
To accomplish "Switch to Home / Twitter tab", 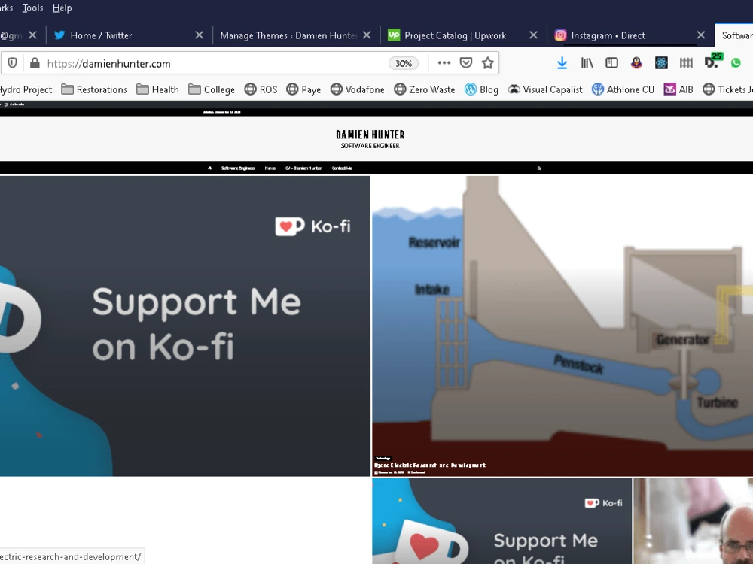I will pos(127,35).
